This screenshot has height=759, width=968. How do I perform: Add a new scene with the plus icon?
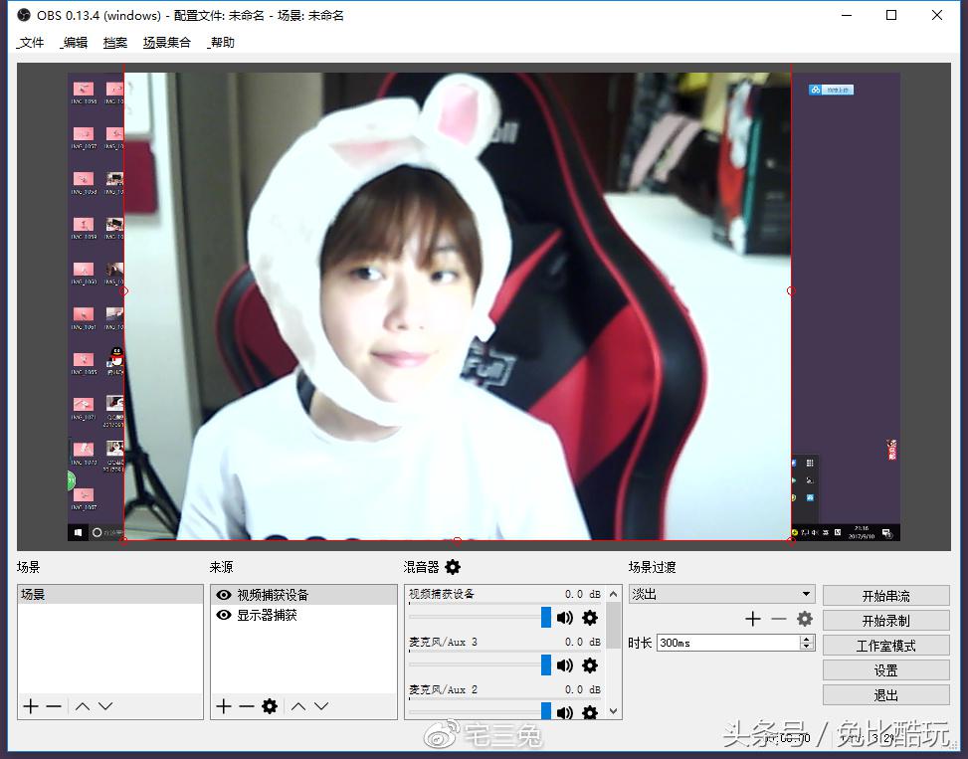tap(31, 706)
